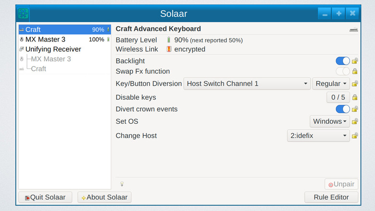Screen dimensions: 375x211
Task: Click the lock icon for Set OS
Action: [x=355, y=121]
